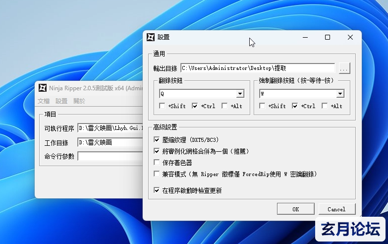Enable the 保存著色器 checkbox

[x=157, y=162]
